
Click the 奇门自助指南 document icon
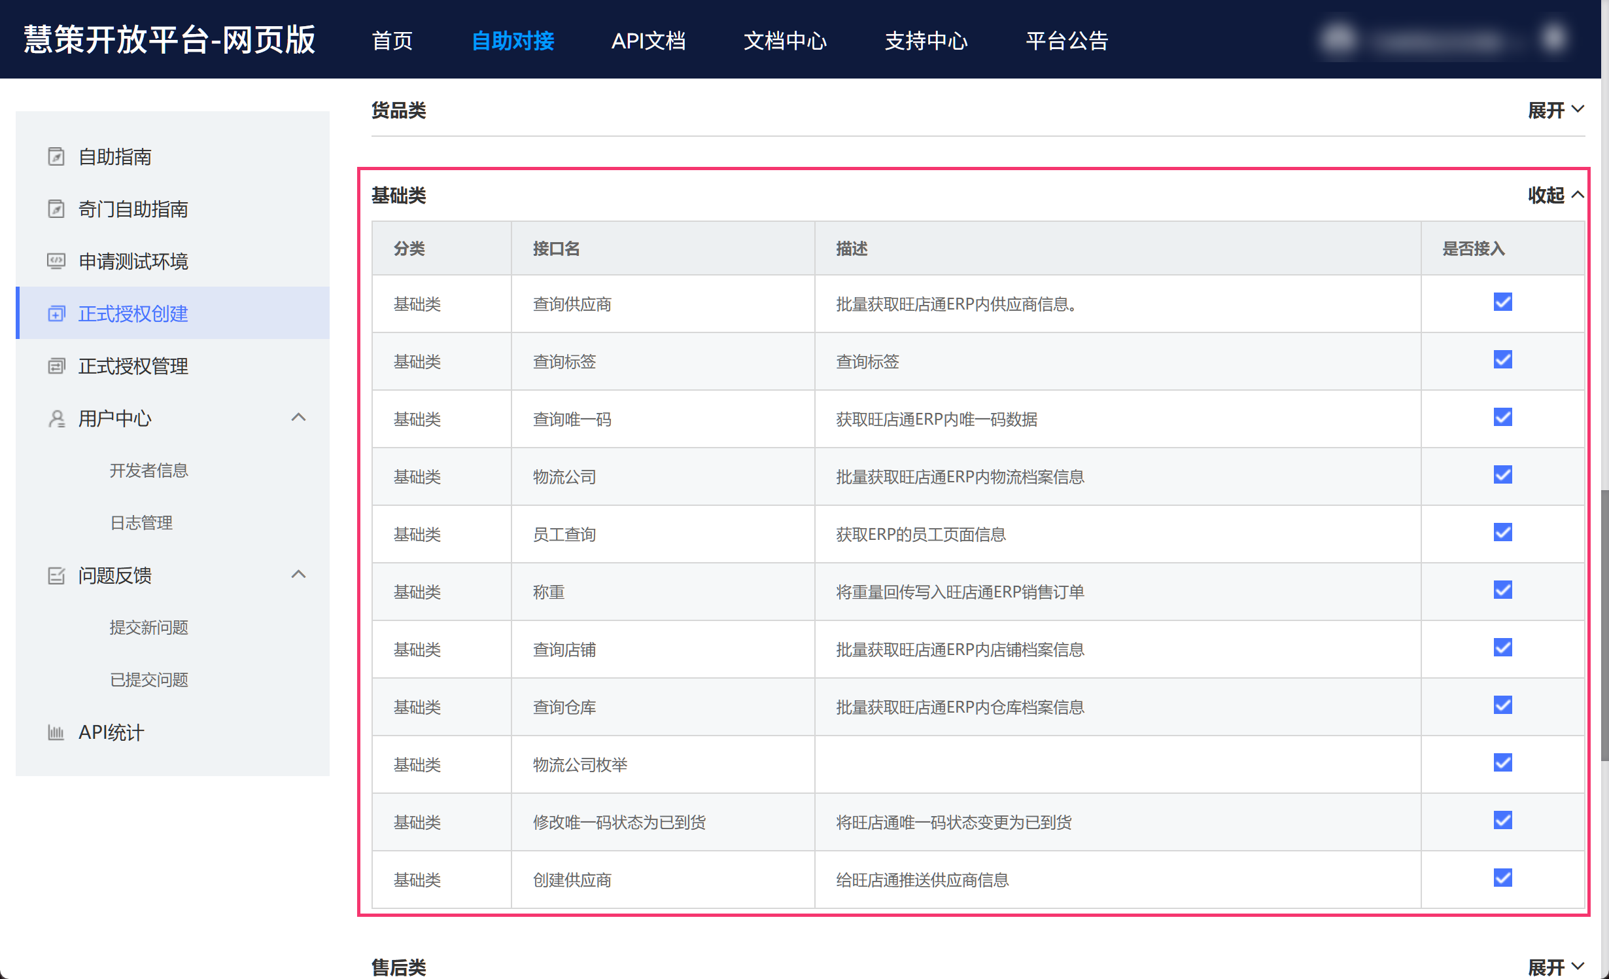[x=56, y=209]
